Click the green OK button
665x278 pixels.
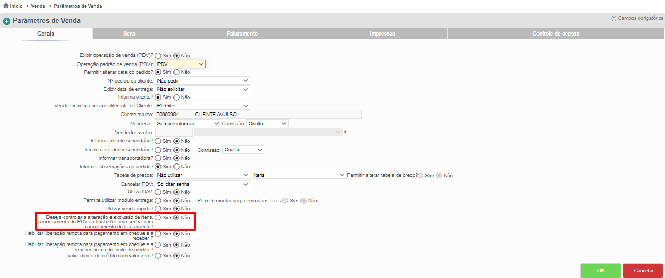[600, 270]
